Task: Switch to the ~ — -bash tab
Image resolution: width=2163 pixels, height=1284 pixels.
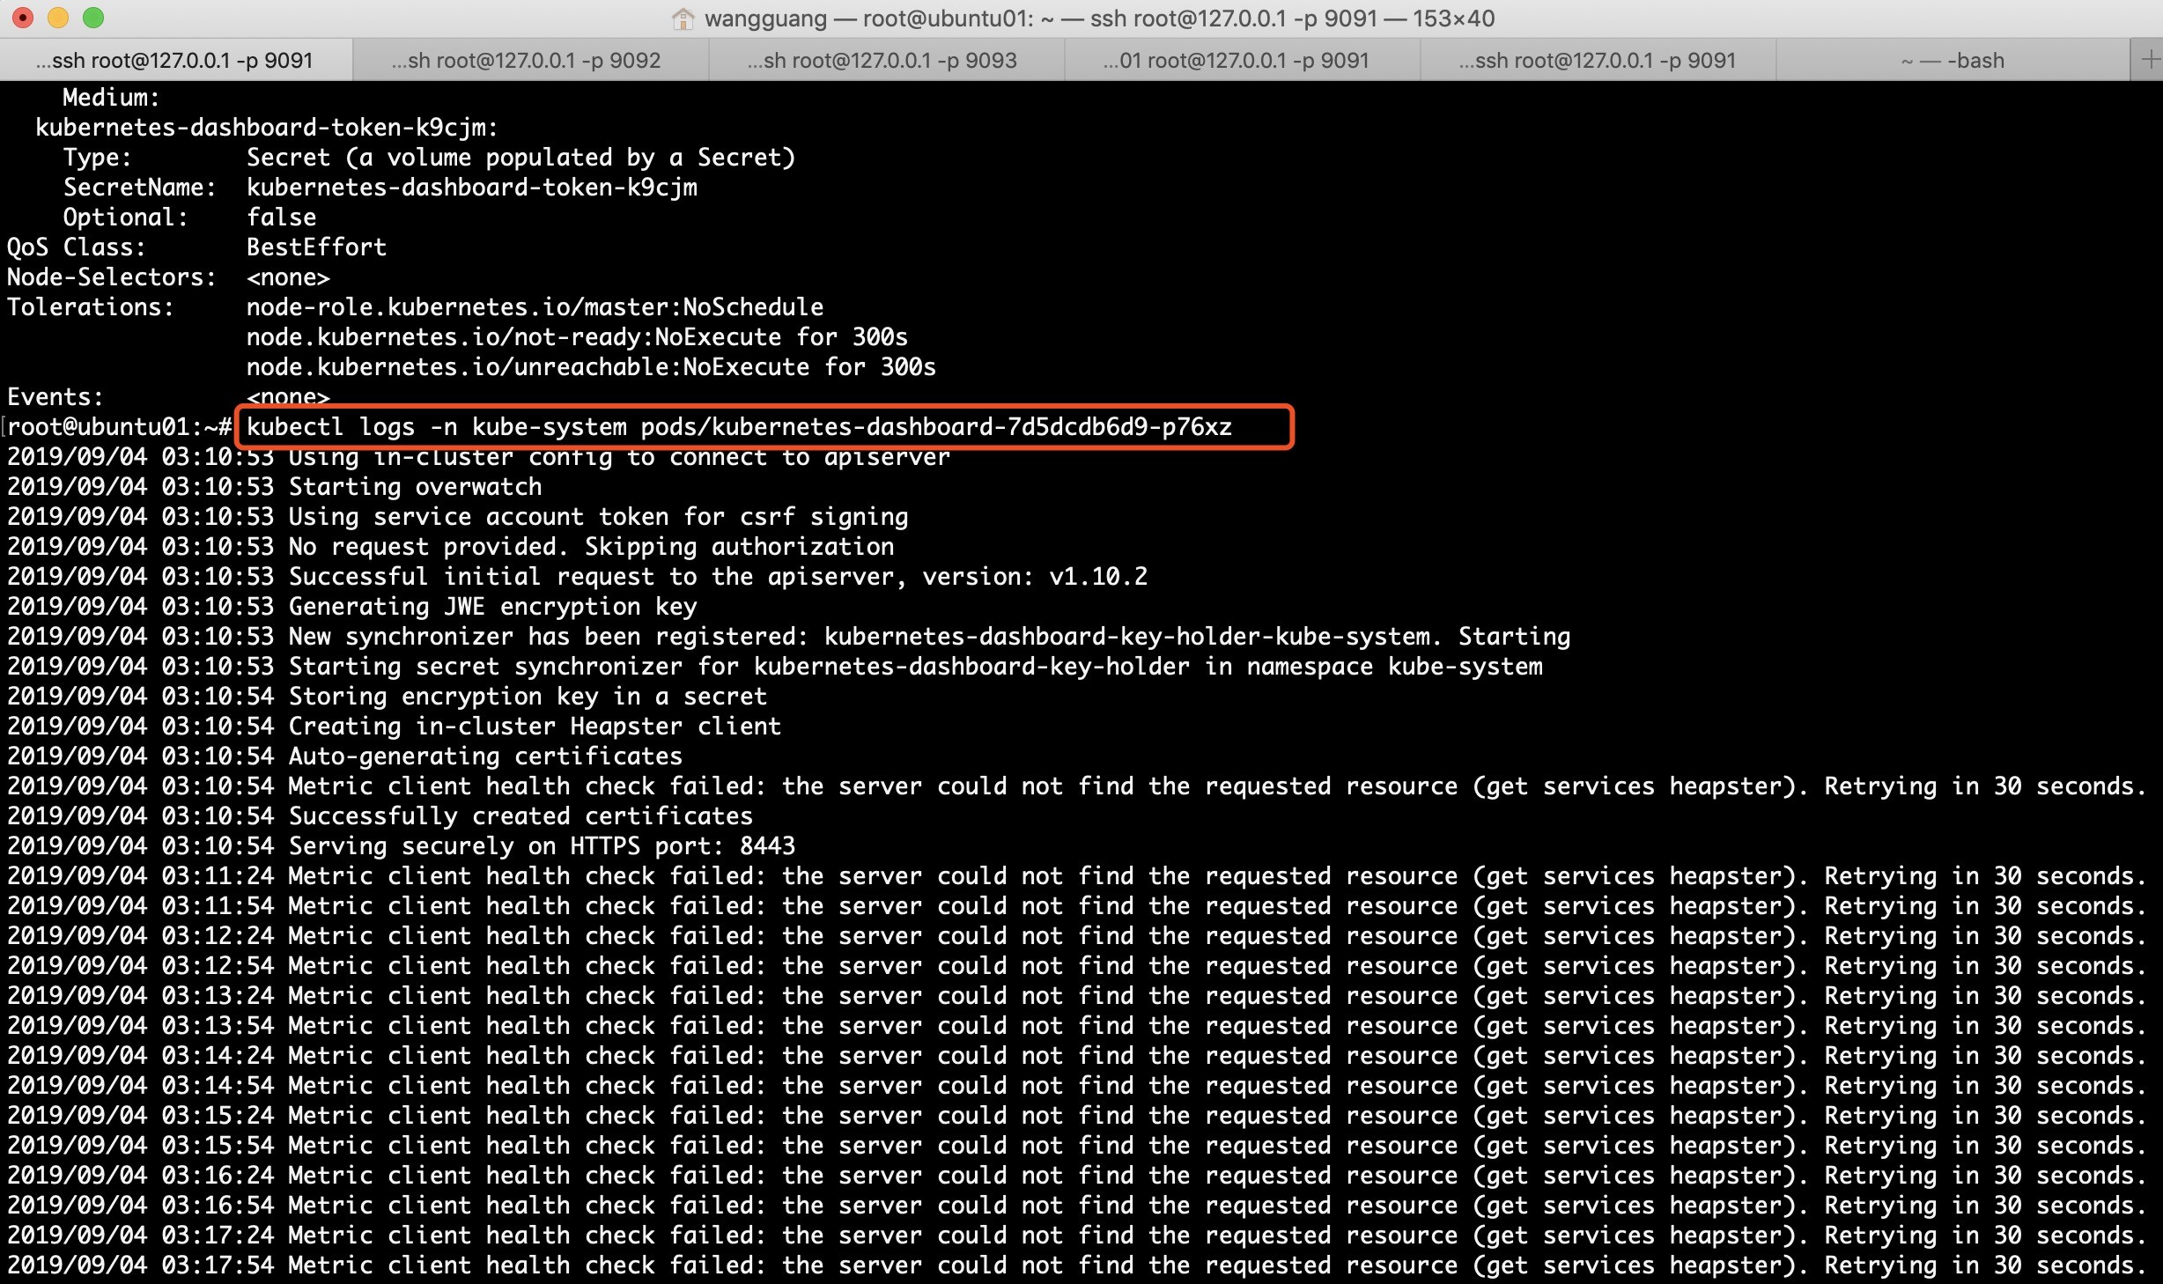Action: click(1953, 60)
